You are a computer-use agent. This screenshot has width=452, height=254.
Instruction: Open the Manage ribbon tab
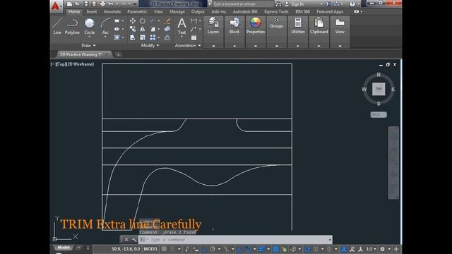click(x=177, y=12)
